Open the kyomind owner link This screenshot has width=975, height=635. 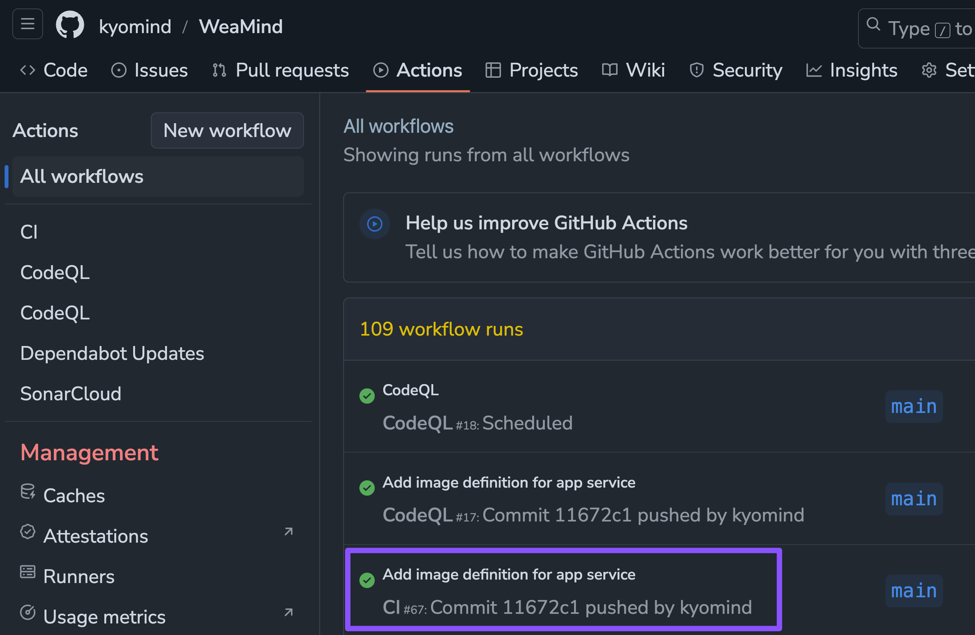click(135, 27)
